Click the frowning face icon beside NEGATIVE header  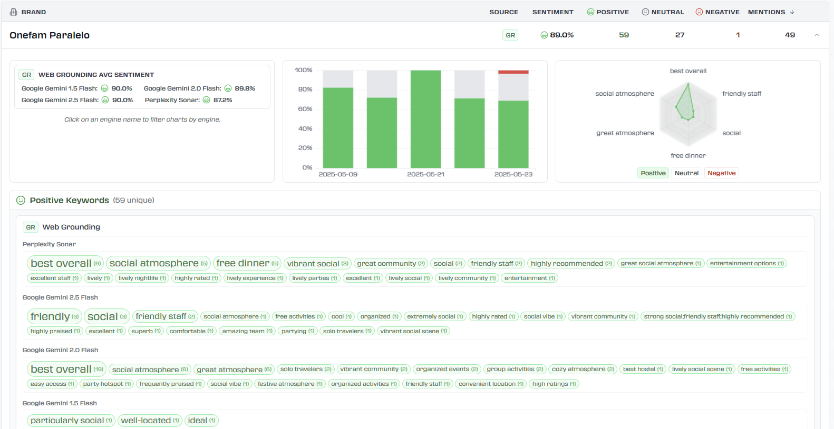(x=699, y=12)
